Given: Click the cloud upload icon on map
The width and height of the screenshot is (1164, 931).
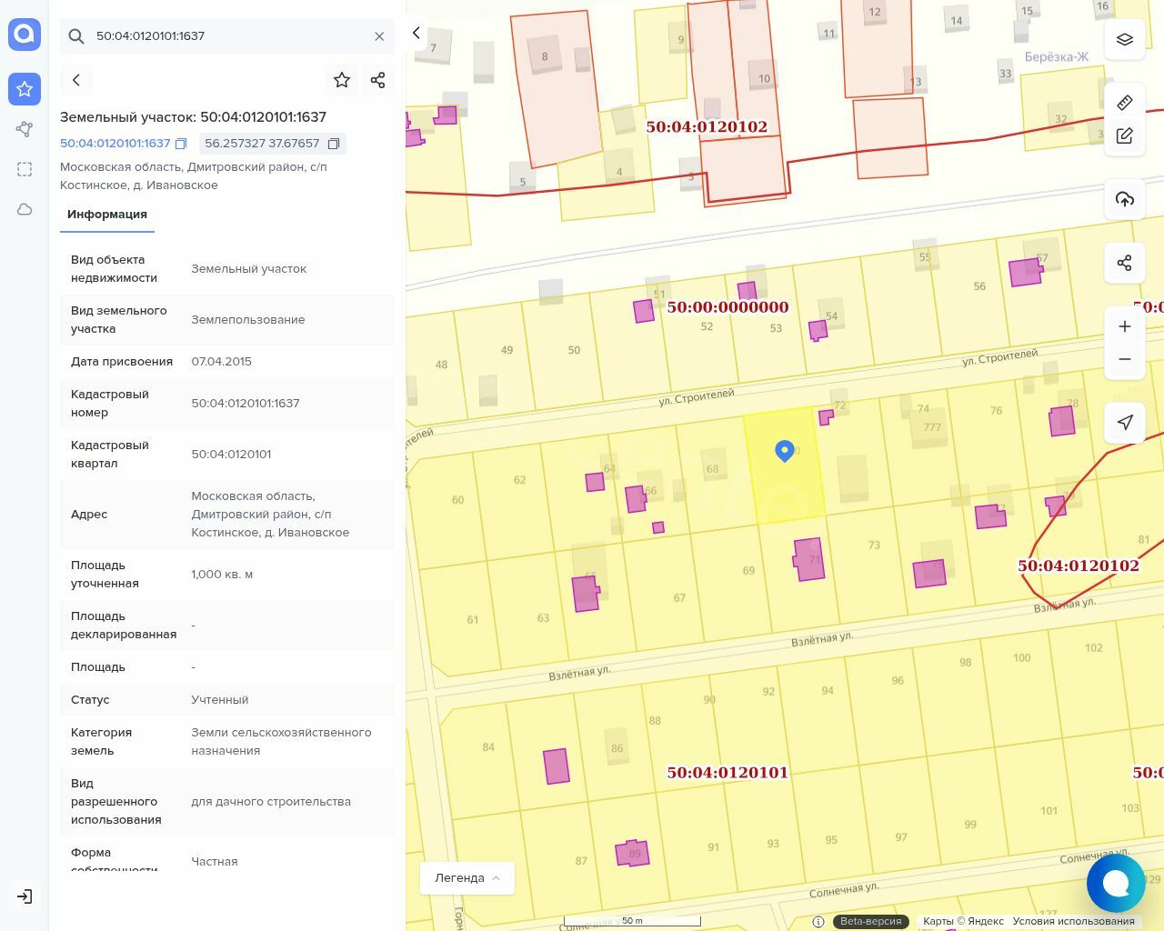Looking at the screenshot, I should [x=1124, y=199].
